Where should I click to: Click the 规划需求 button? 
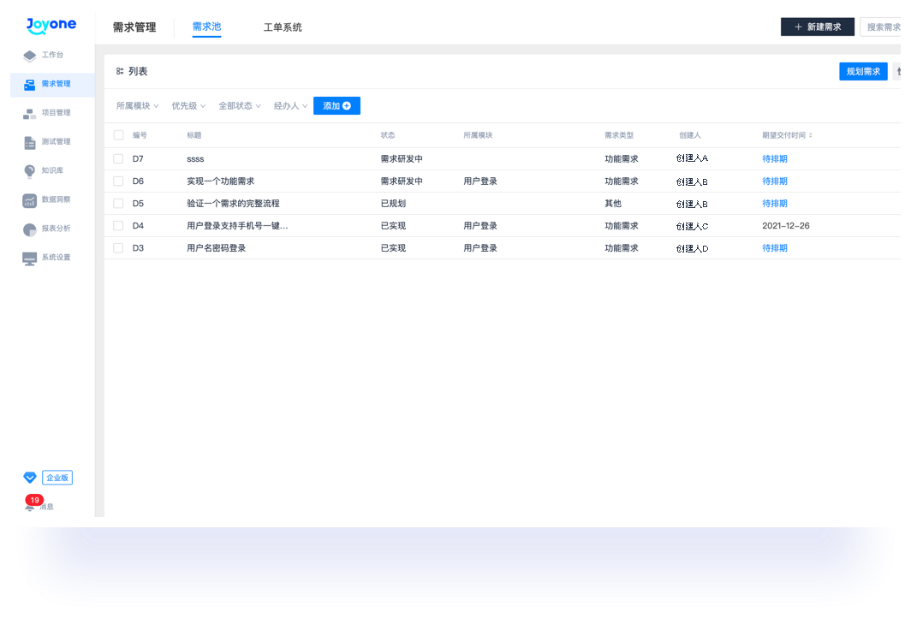pos(863,71)
